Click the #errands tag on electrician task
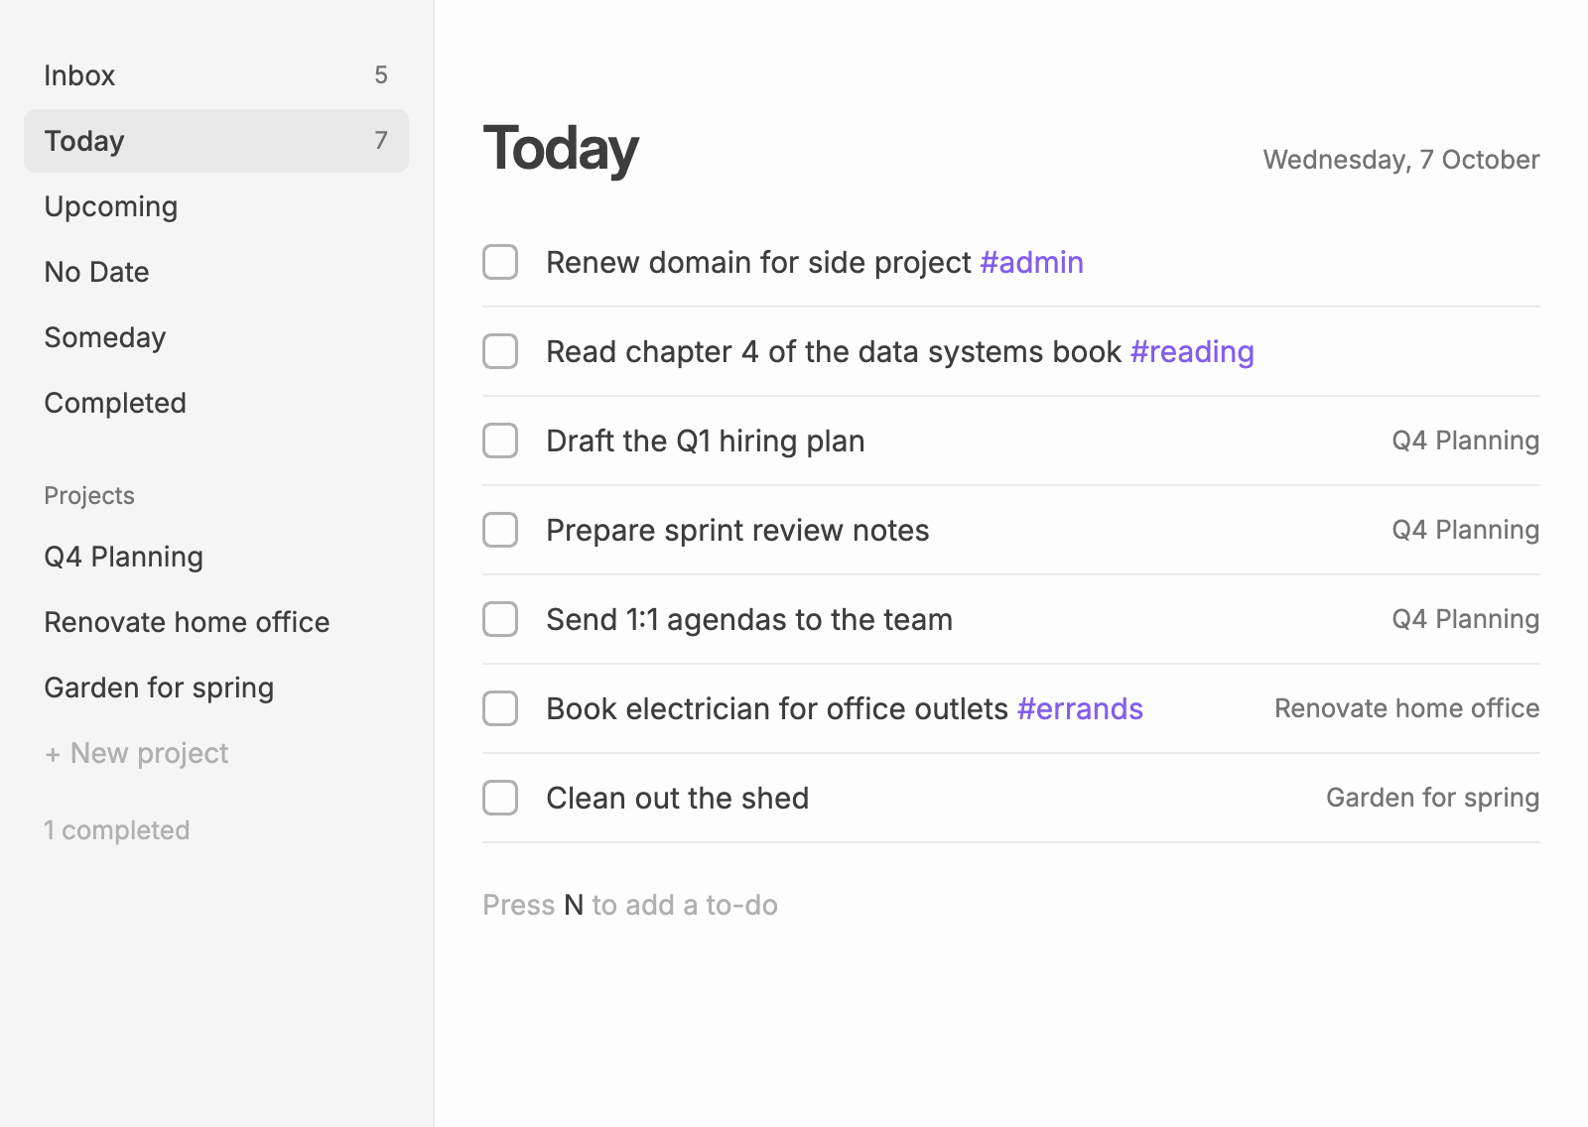This screenshot has width=1588, height=1127. (x=1080, y=708)
